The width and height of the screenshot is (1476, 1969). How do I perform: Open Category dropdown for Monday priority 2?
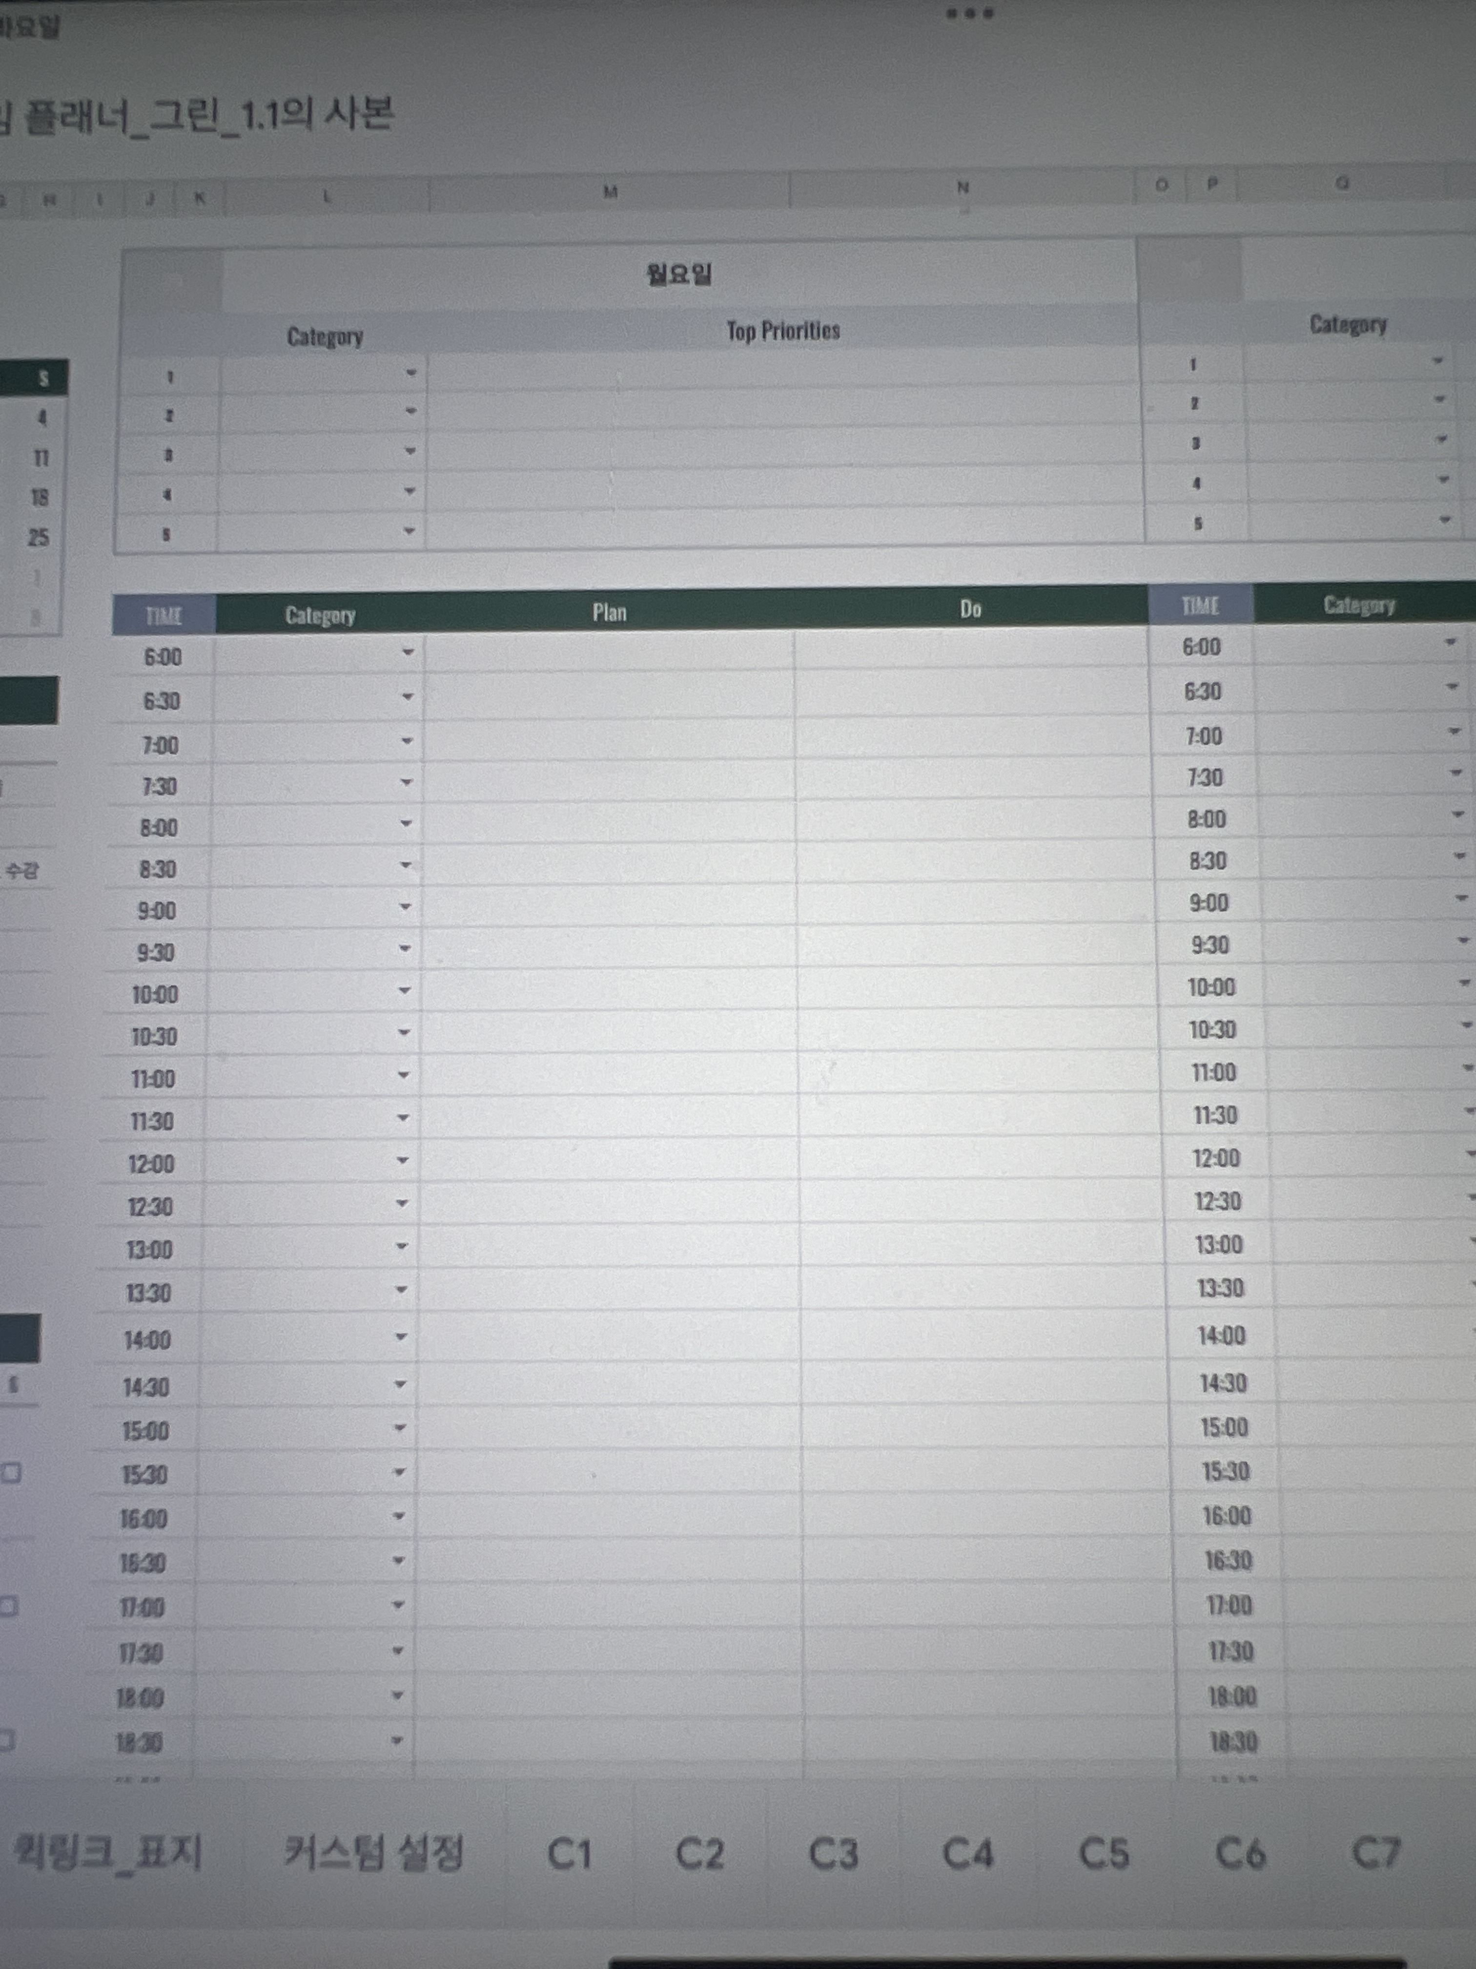coord(410,412)
